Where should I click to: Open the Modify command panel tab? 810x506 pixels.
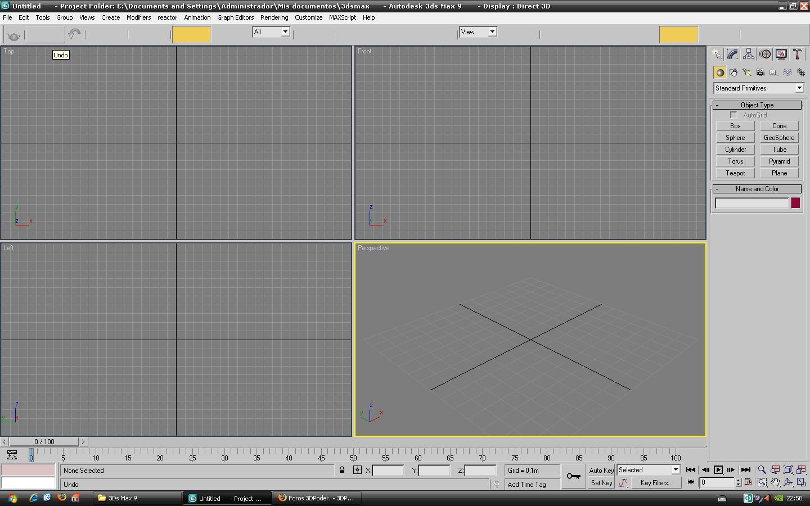(x=733, y=54)
